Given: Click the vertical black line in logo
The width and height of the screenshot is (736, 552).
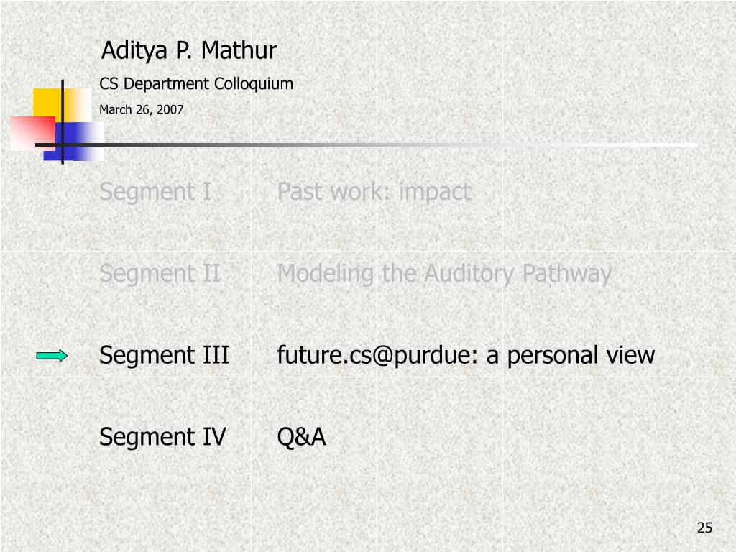Looking at the screenshot, I should coord(63,122).
